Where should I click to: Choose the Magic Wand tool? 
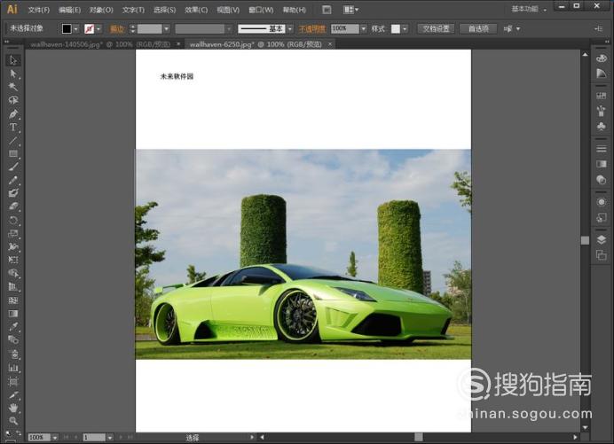click(x=13, y=87)
